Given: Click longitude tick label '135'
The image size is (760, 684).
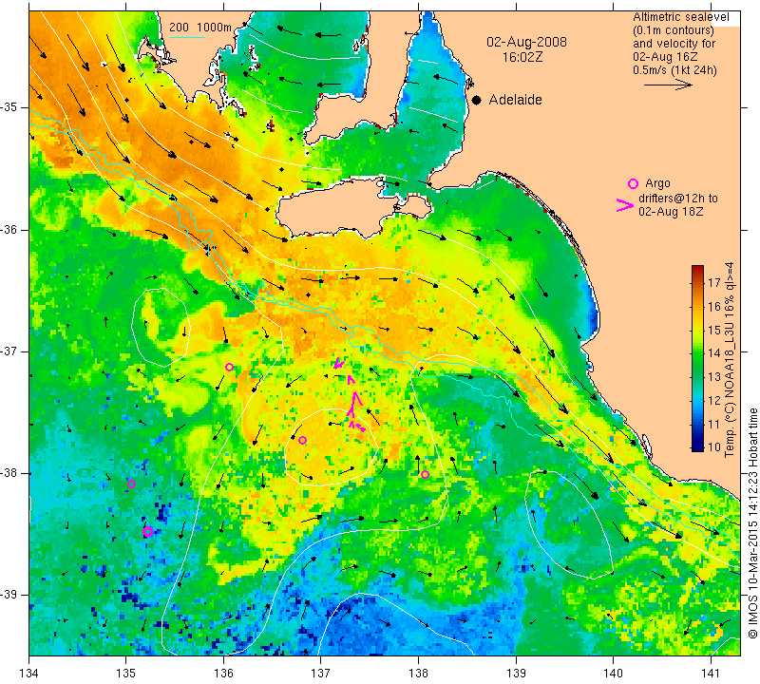Looking at the screenshot, I should click(x=126, y=674).
